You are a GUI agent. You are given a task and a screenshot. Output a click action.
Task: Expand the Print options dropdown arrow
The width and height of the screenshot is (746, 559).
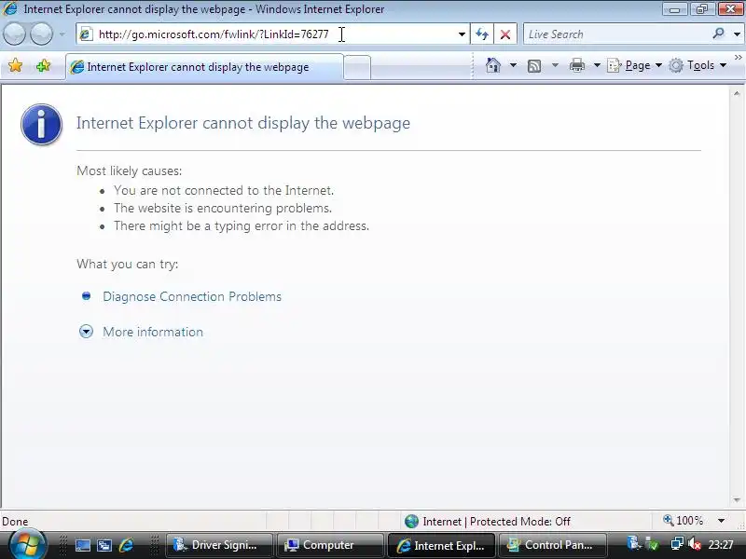click(x=597, y=65)
